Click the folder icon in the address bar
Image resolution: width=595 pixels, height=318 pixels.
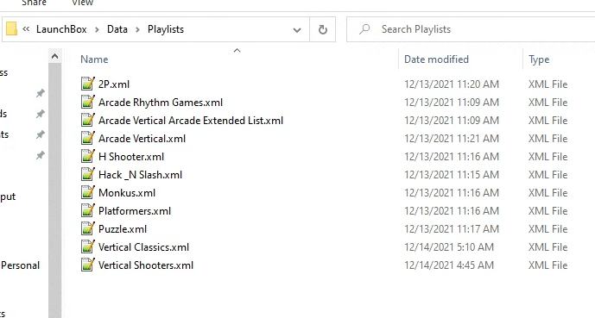coord(11,28)
